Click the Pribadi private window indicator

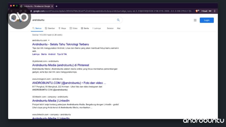point(206,11)
